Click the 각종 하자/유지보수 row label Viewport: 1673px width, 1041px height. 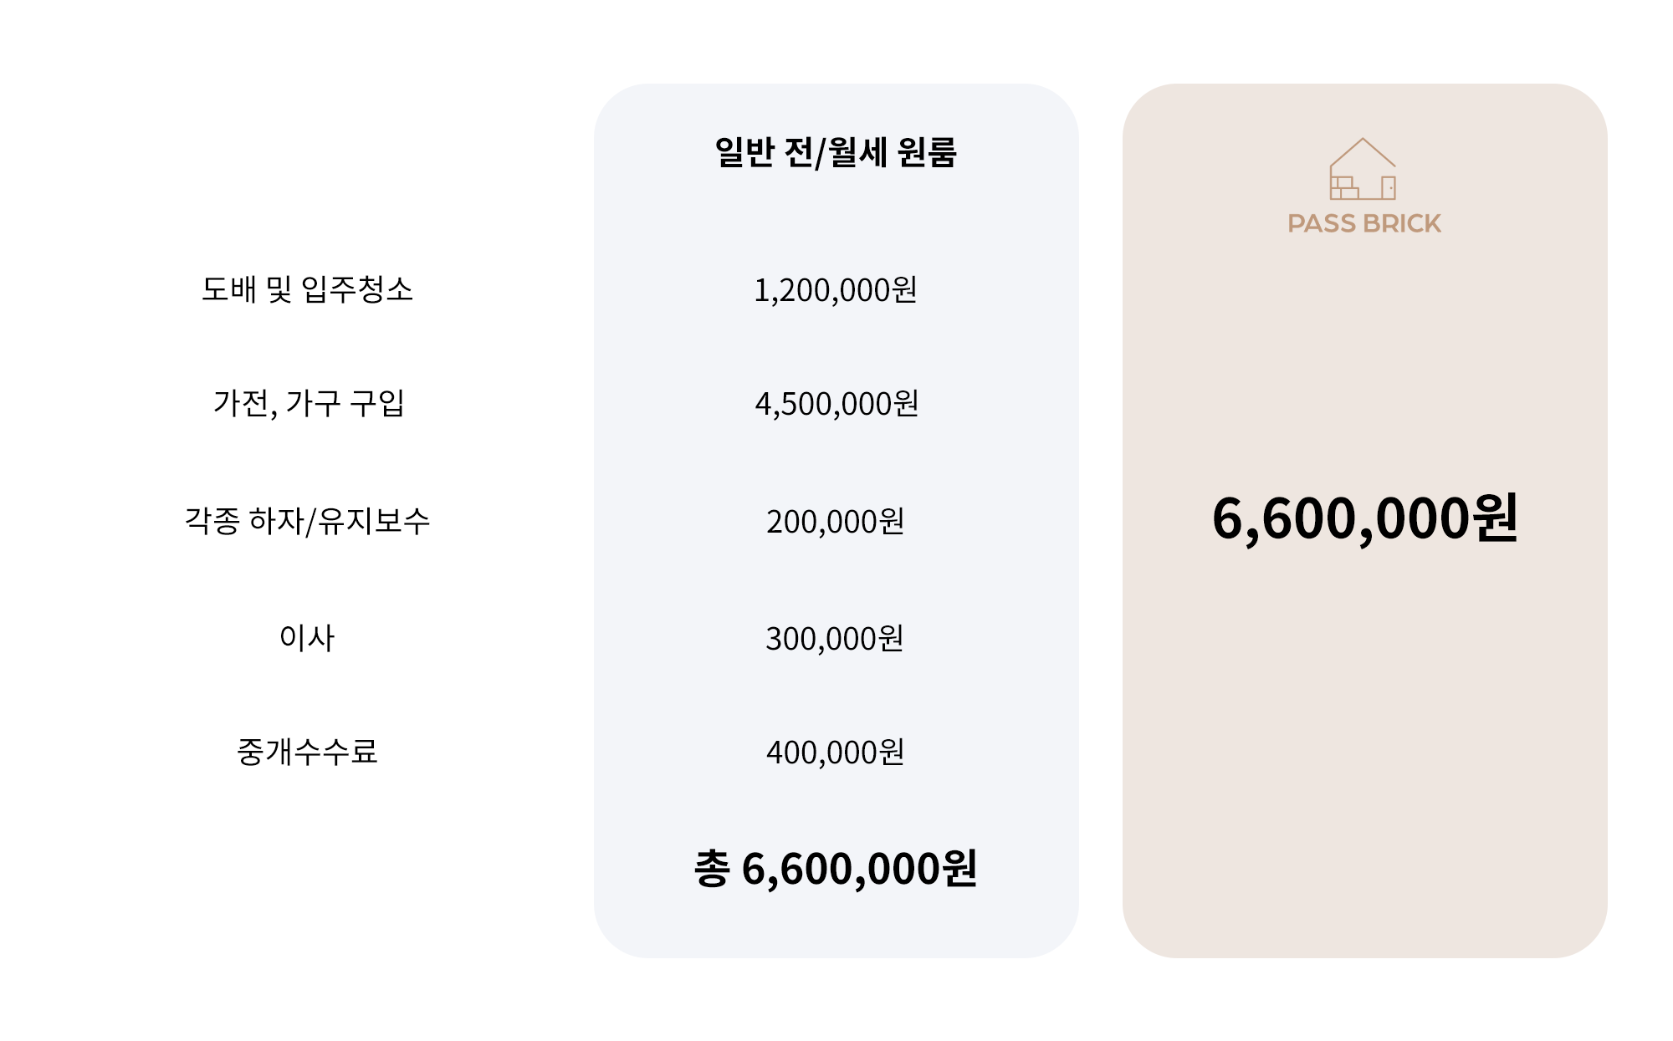[x=307, y=521]
